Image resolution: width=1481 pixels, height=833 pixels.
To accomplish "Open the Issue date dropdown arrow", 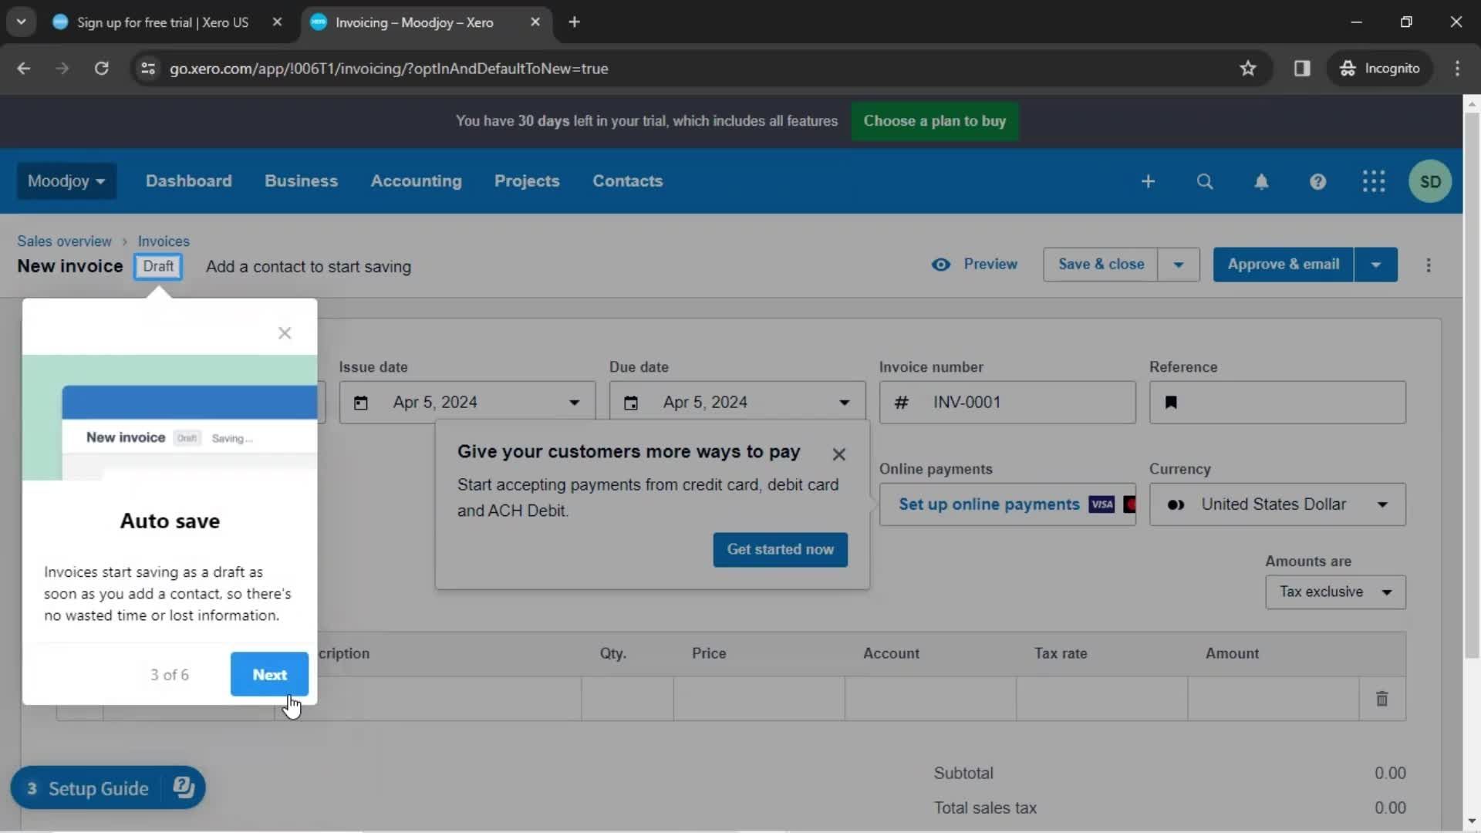I will (574, 403).
